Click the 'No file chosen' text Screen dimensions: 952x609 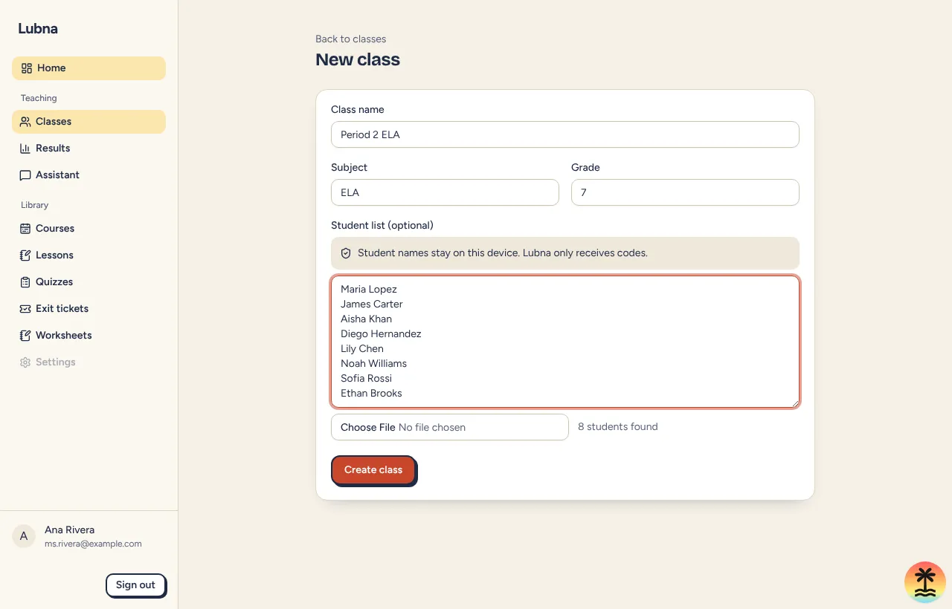(x=432, y=428)
